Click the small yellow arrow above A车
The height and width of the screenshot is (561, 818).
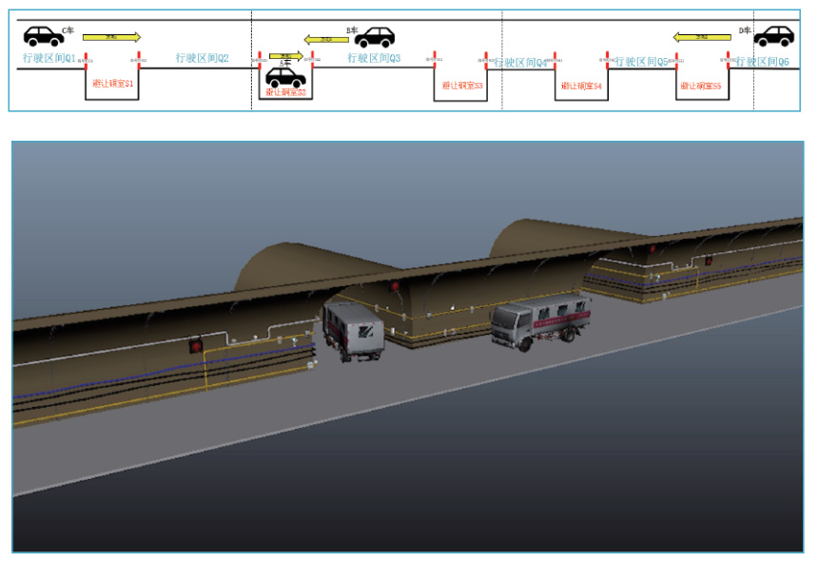[285, 56]
